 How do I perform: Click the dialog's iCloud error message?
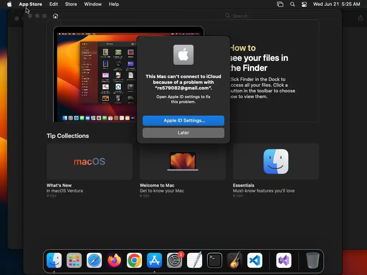183,82
